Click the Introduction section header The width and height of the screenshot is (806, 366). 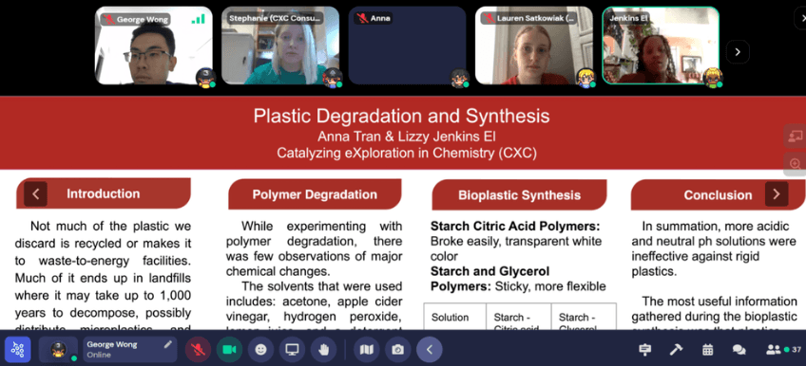coord(104,193)
